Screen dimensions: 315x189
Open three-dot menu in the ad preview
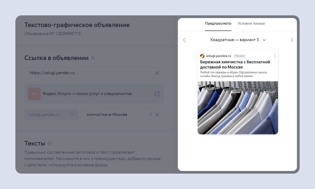(275, 55)
